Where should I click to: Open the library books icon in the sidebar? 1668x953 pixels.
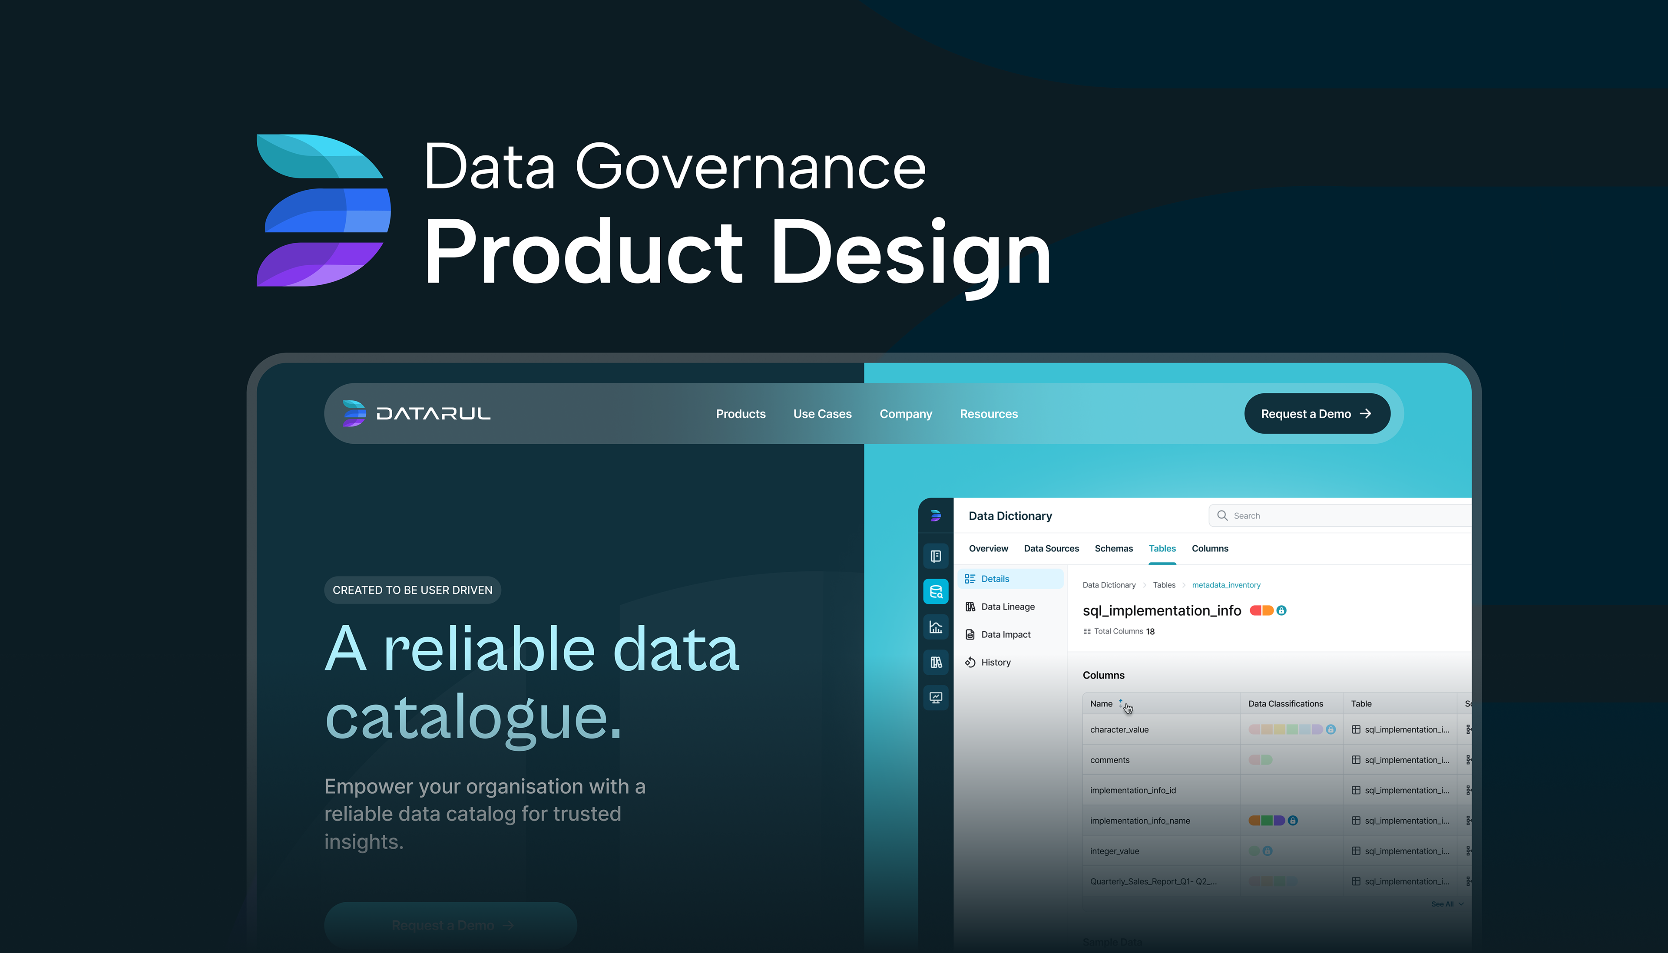936,663
